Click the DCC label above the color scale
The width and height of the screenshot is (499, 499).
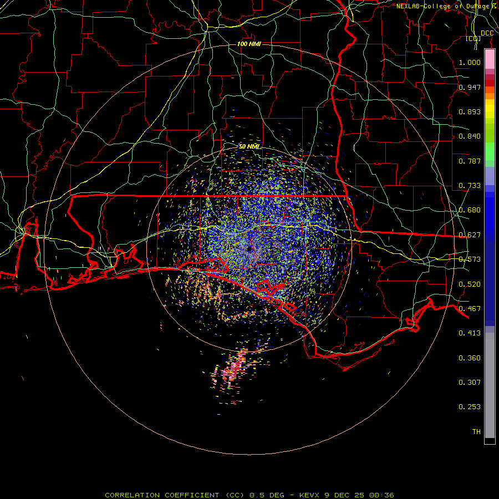pos(487,33)
